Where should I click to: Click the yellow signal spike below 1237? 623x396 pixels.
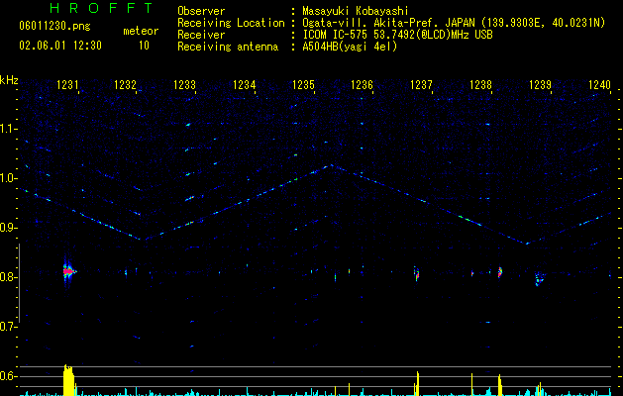point(417,384)
